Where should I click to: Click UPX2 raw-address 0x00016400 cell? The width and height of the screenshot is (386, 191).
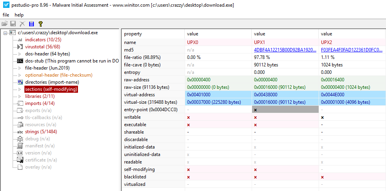pyautogui.click(x=352, y=80)
